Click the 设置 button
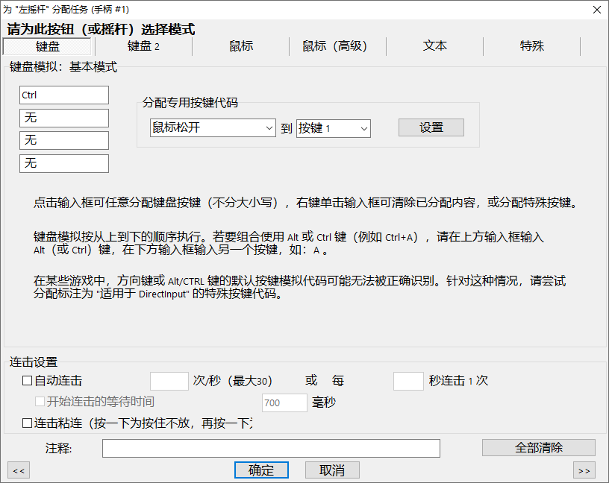 pos(431,127)
